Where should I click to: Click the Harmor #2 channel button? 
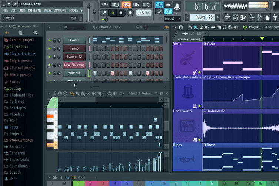point(74,57)
